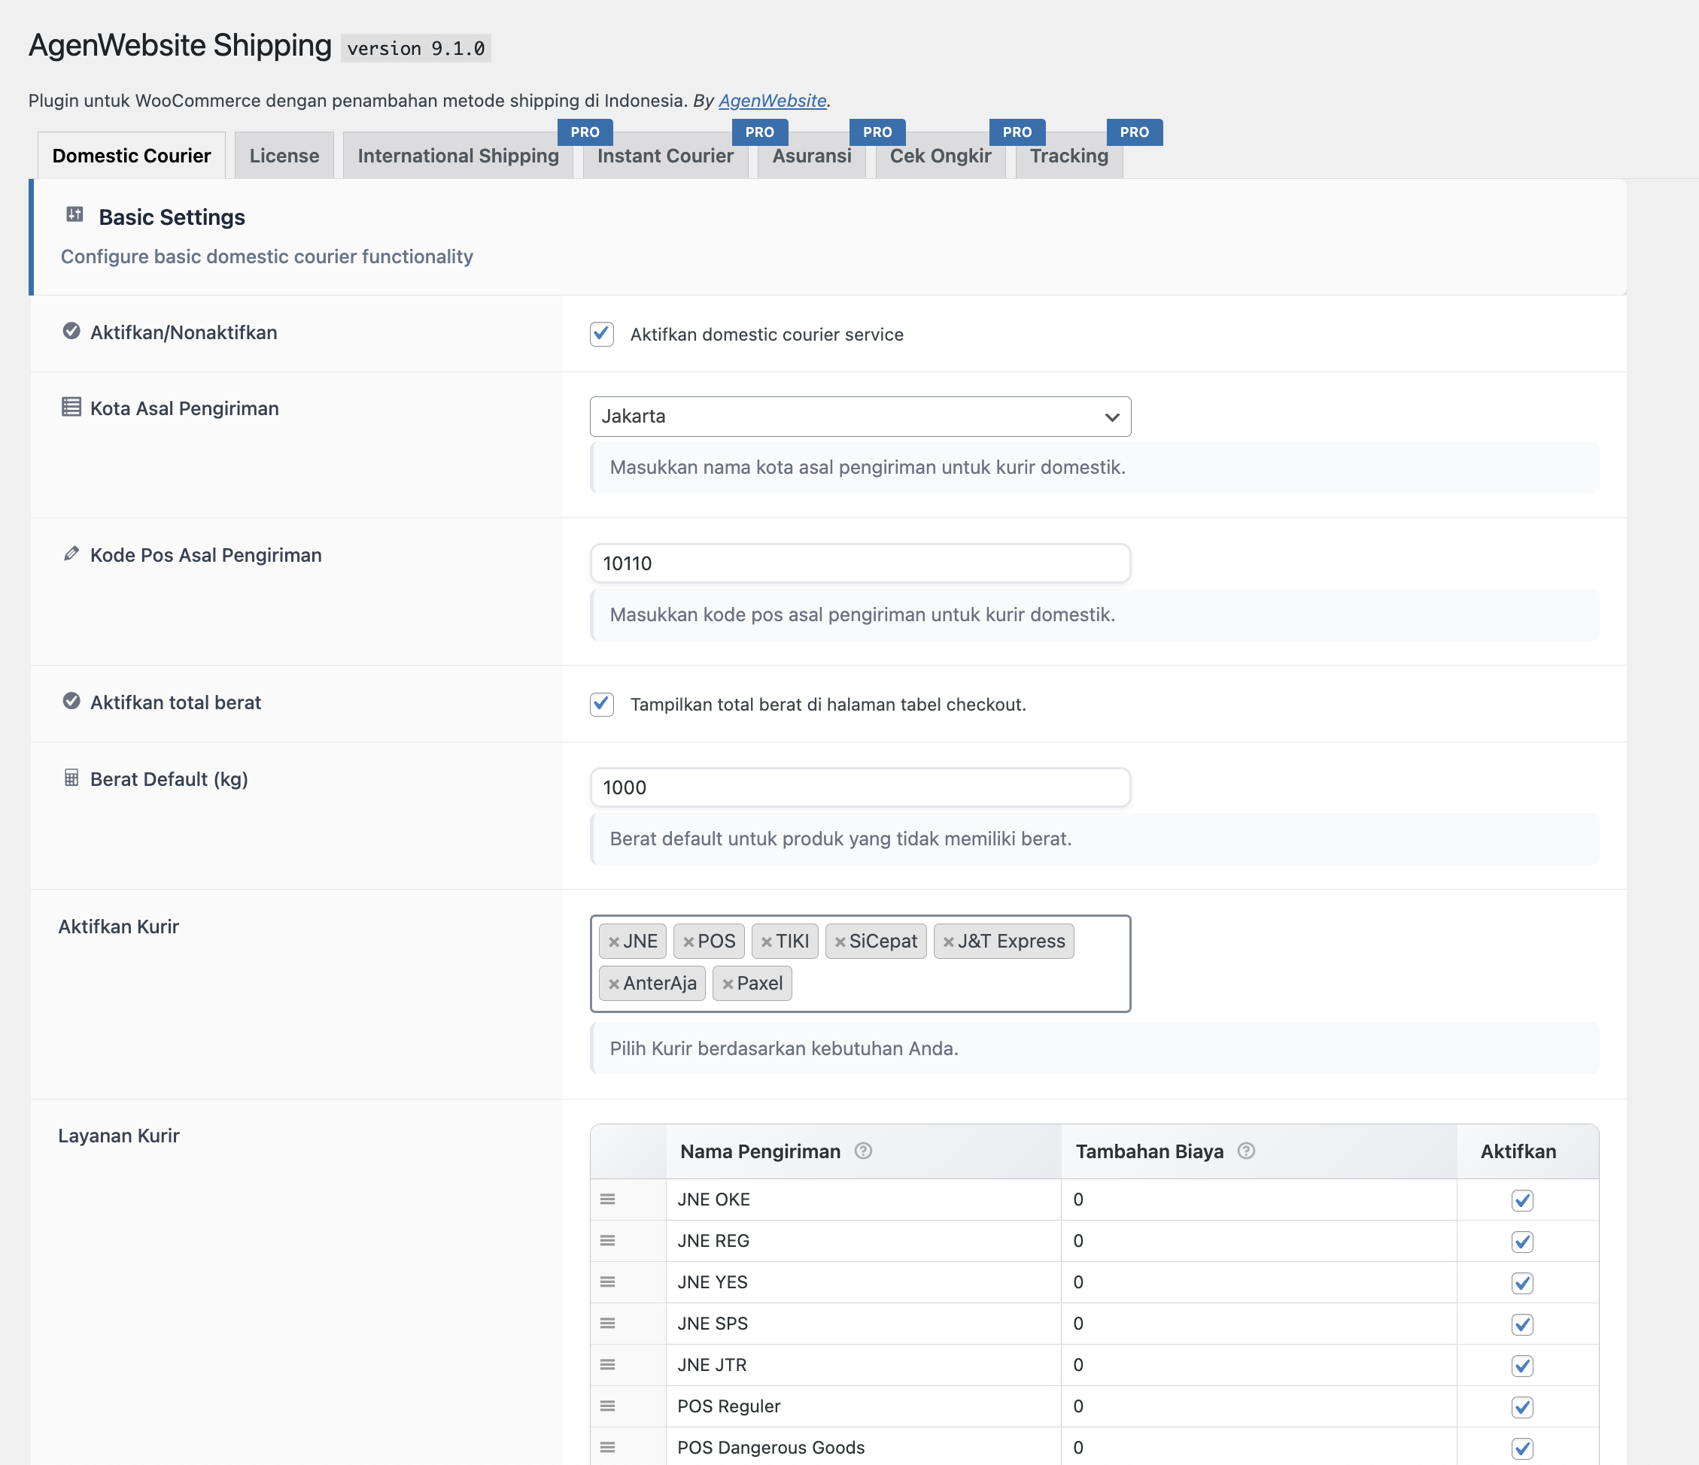
Task: Click the calculator icon beside Berat Default
Action: (71, 778)
